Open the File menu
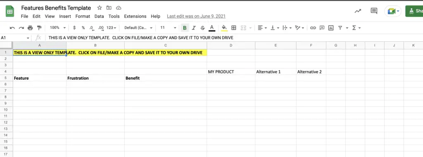 pyautogui.click(x=24, y=16)
